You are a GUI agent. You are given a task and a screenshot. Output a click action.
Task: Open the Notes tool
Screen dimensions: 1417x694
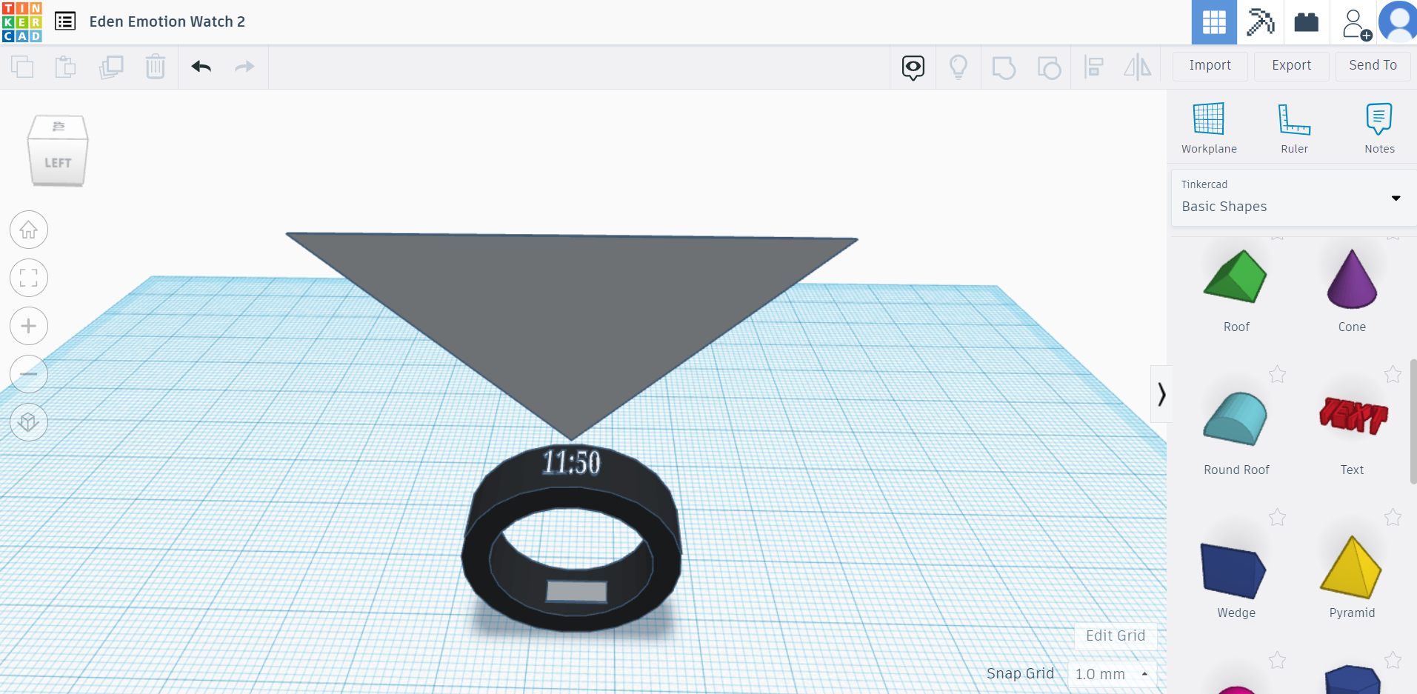tap(1379, 127)
